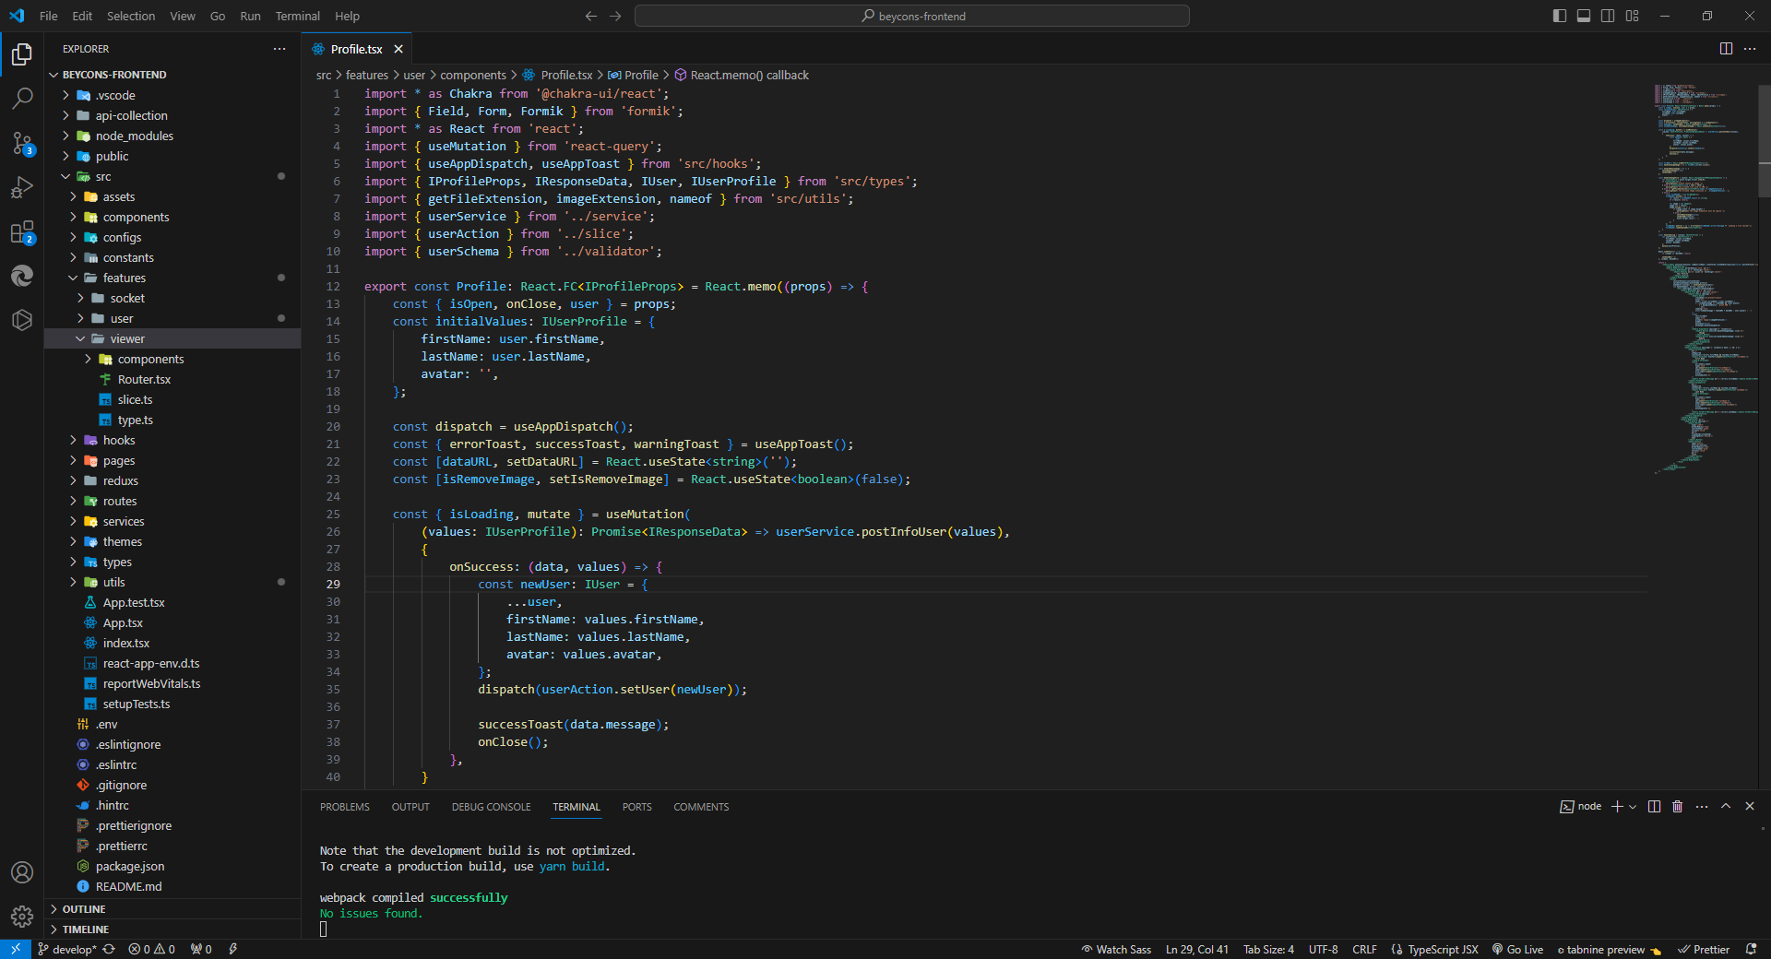
Task: Click the remote window indicator in status bar
Action: click(16, 949)
